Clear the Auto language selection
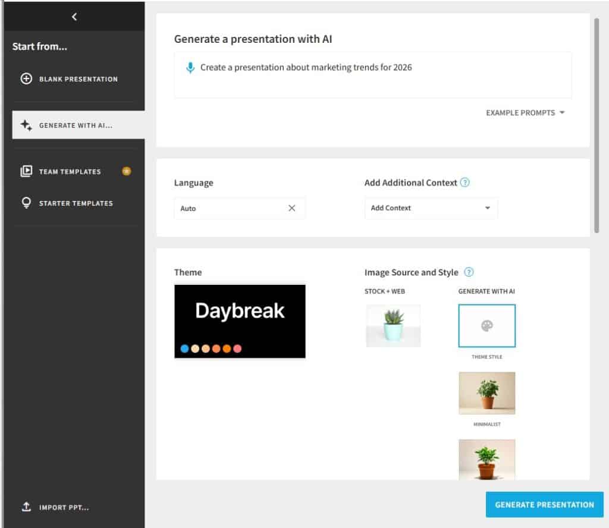Viewport: 609px width, 528px height. [x=291, y=208]
